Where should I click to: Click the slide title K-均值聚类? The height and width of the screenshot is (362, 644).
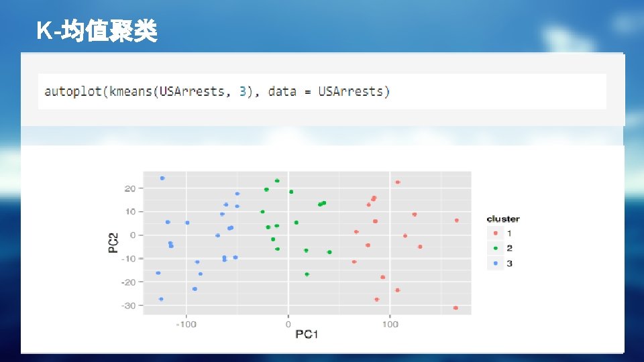(97, 31)
